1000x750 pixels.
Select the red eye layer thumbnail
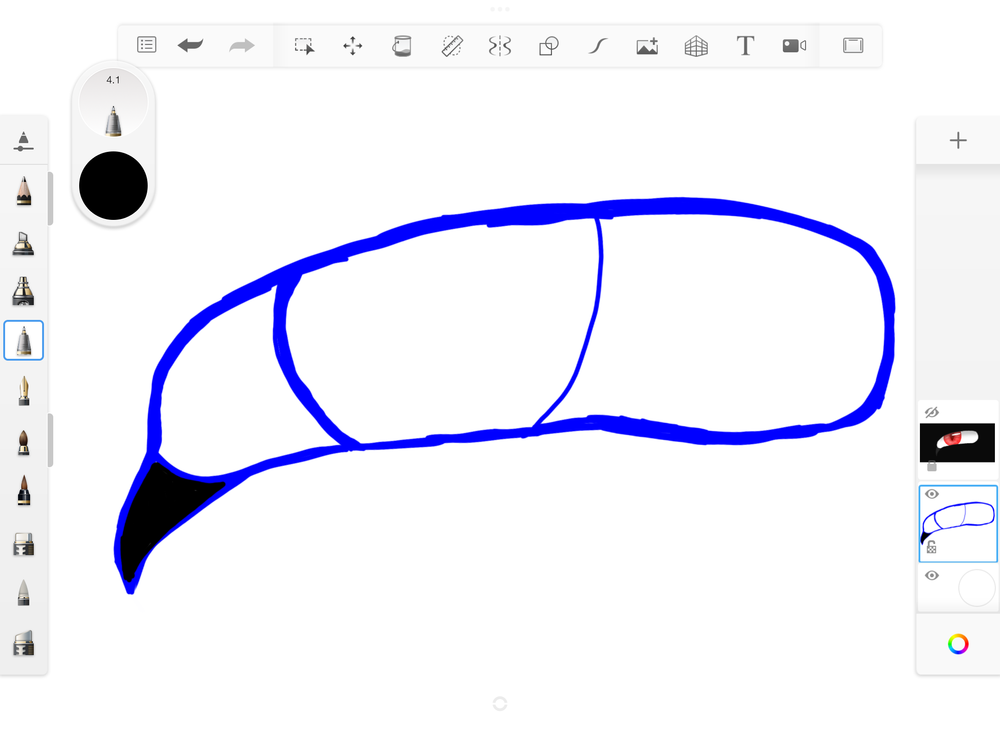pyautogui.click(x=957, y=443)
